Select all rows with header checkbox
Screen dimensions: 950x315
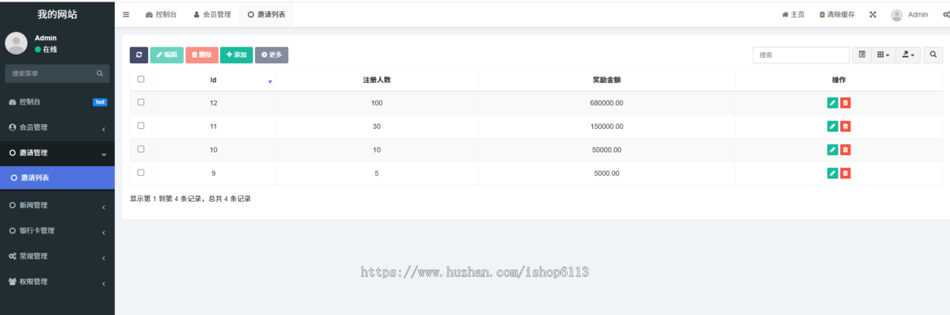pos(141,79)
